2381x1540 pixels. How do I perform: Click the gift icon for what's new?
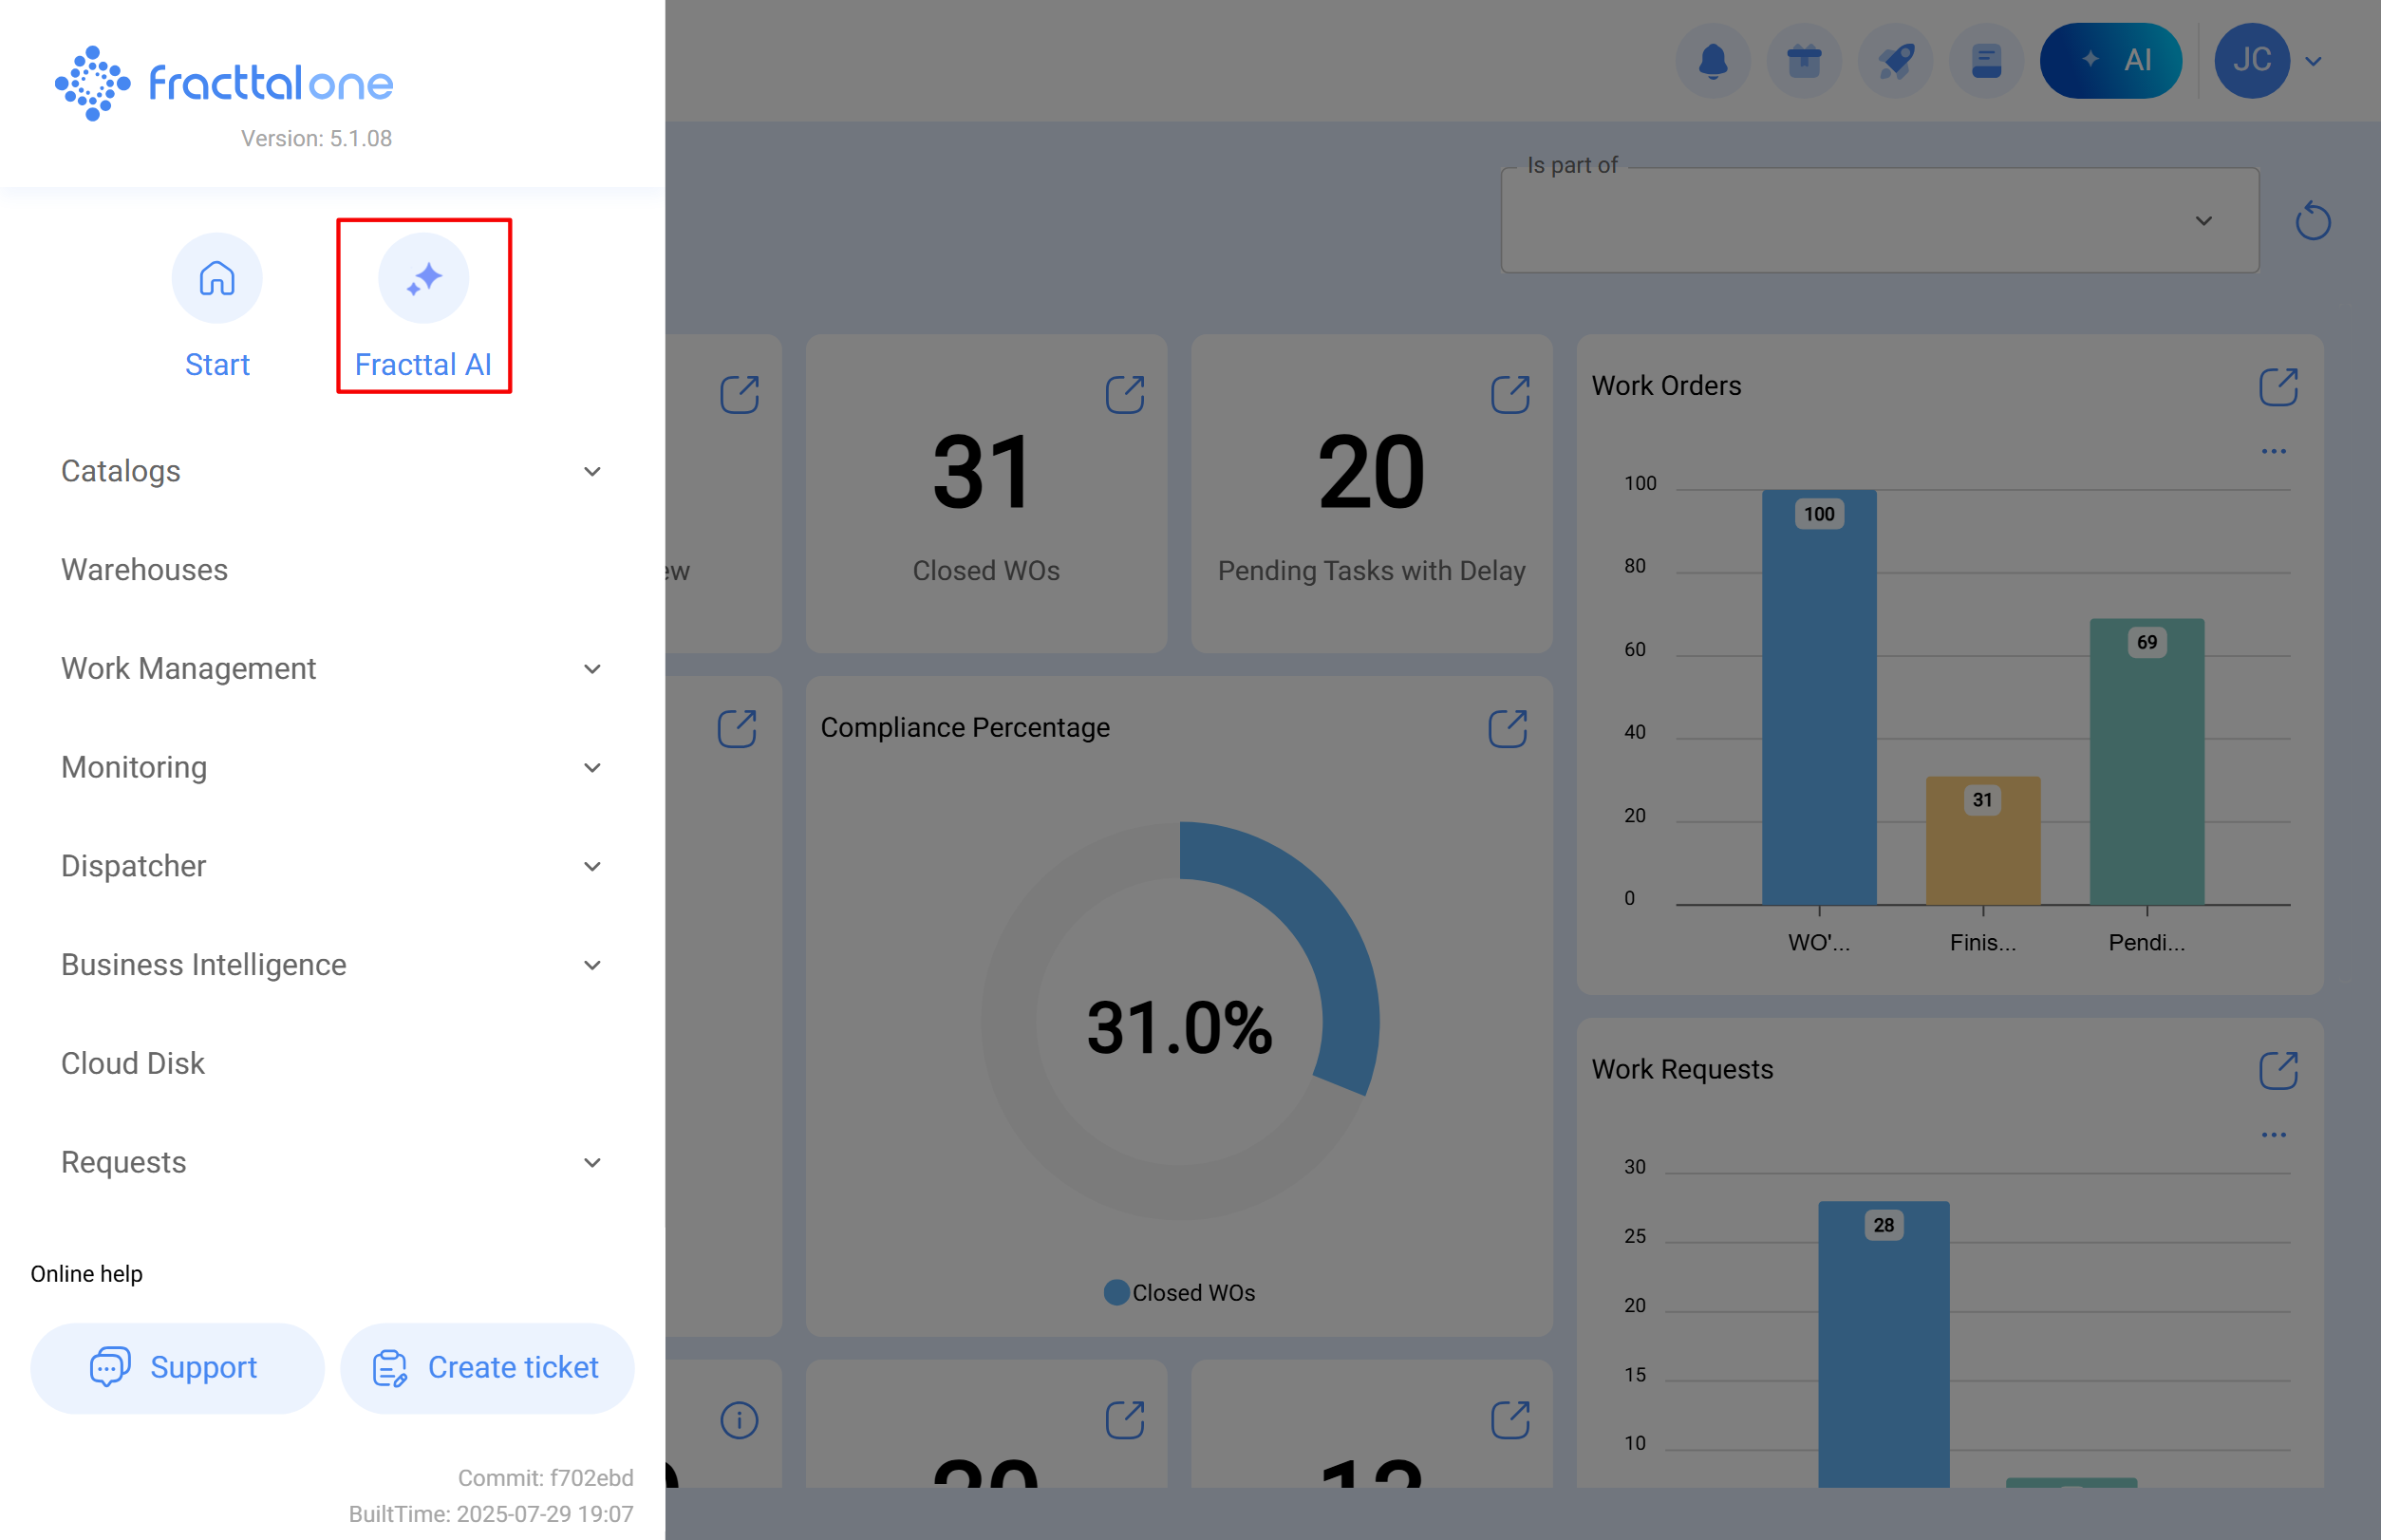[x=1803, y=60]
